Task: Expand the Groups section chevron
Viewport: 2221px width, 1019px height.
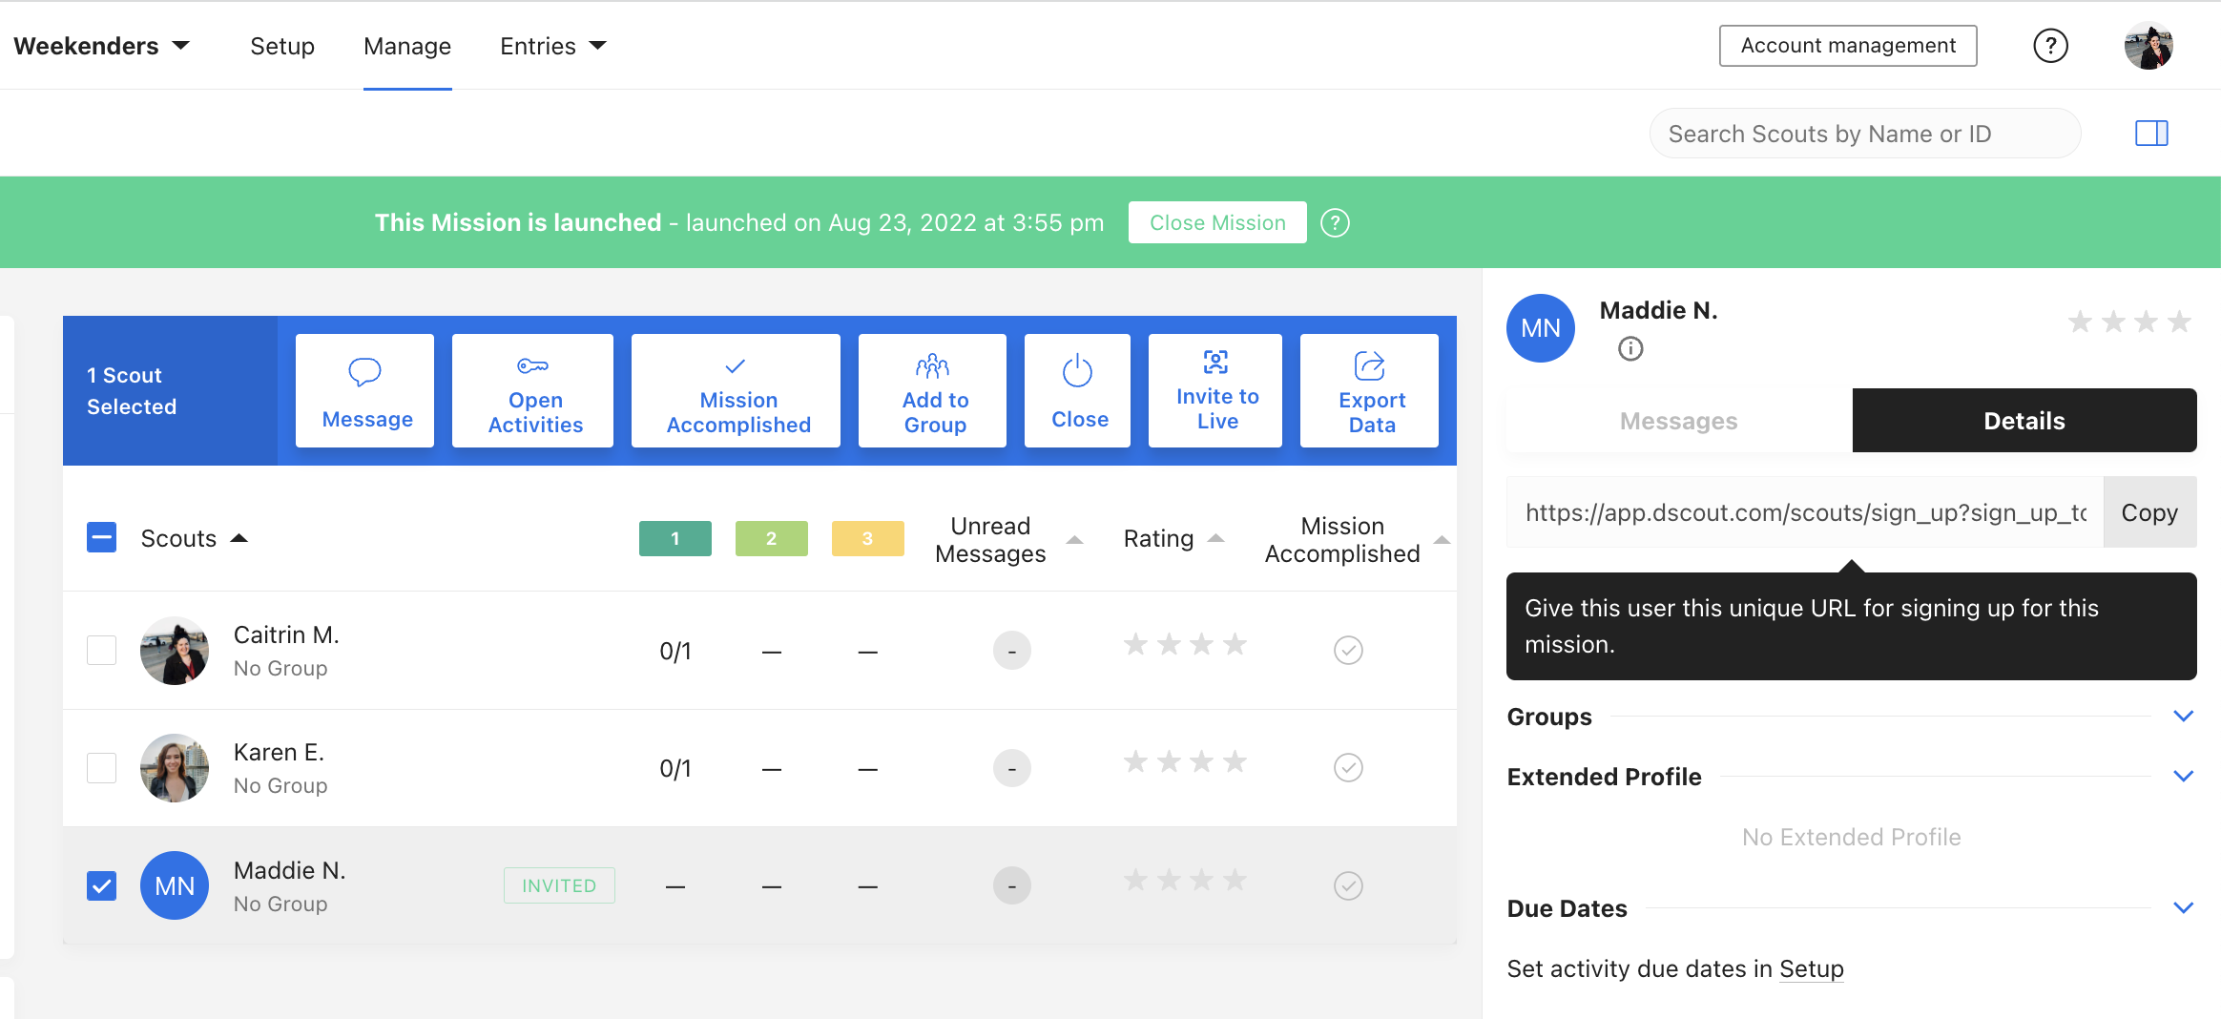Action: 2183,717
